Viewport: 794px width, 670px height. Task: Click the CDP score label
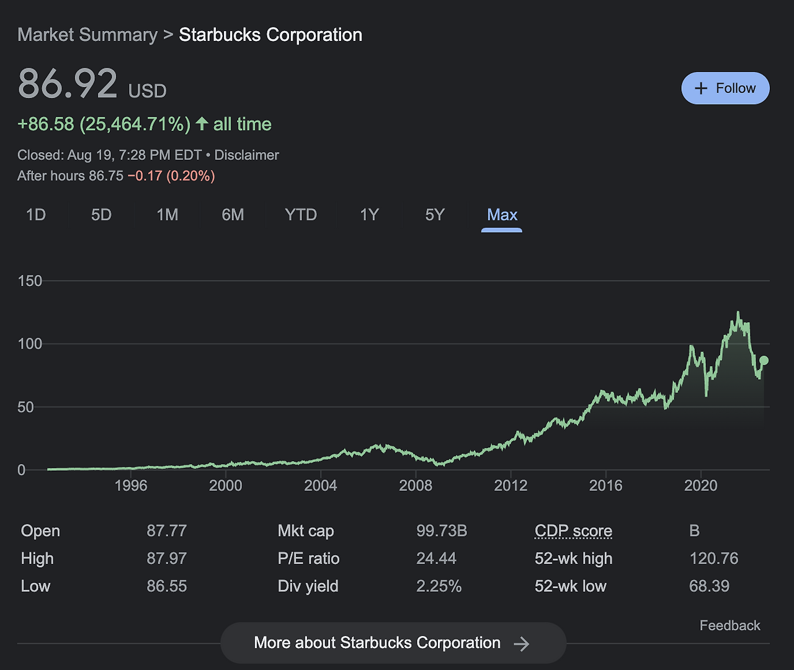coord(573,531)
